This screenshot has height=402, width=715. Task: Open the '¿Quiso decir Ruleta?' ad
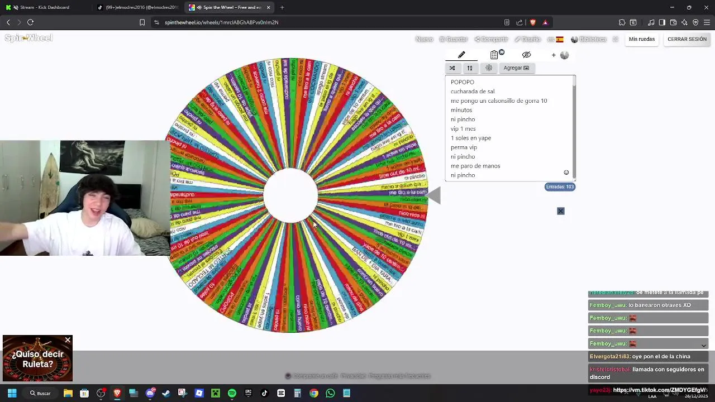pos(37,358)
